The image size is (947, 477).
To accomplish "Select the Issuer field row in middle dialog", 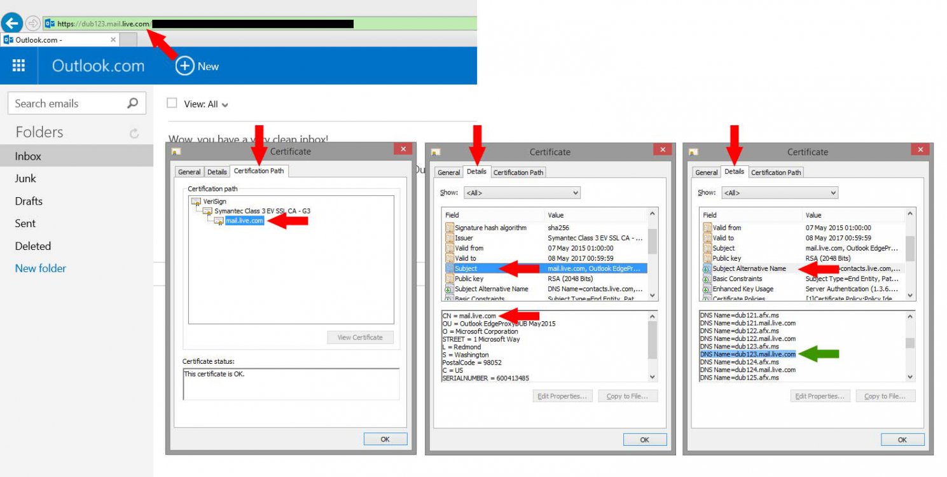I will coord(545,238).
